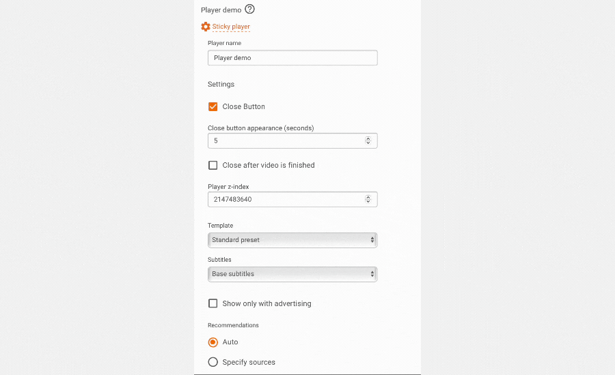The image size is (615, 375).
Task: Click the Close after video is finished label
Action: tap(269, 165)
